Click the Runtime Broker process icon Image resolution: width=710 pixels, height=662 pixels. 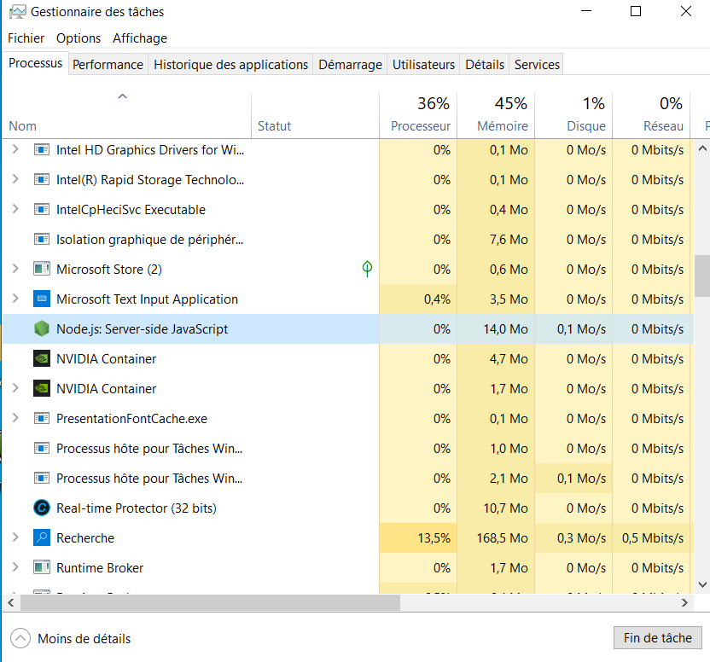coord(42,568)
